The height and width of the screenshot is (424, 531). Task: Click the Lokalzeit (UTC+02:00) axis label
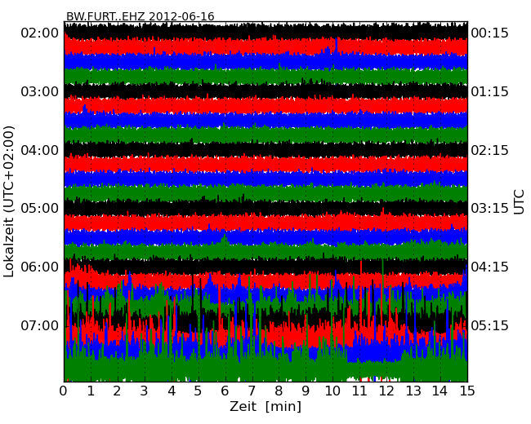tap(9, 202)
